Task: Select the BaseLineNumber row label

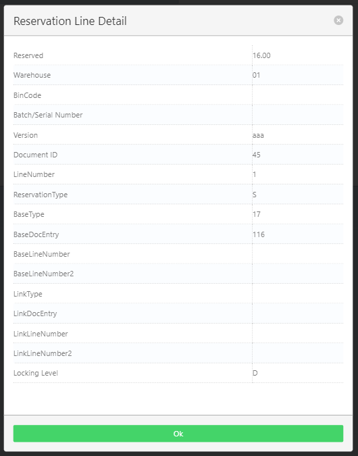Action: click(x=42, y=254)
